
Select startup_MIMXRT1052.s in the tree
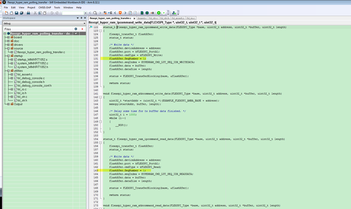[32, 59]
